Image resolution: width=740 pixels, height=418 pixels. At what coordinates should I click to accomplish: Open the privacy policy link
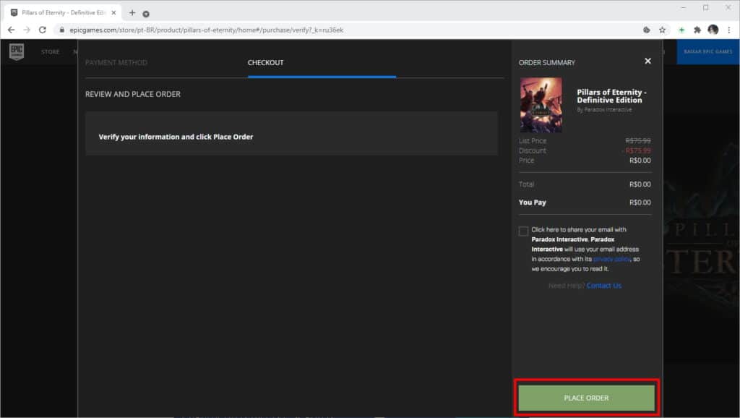611,259
